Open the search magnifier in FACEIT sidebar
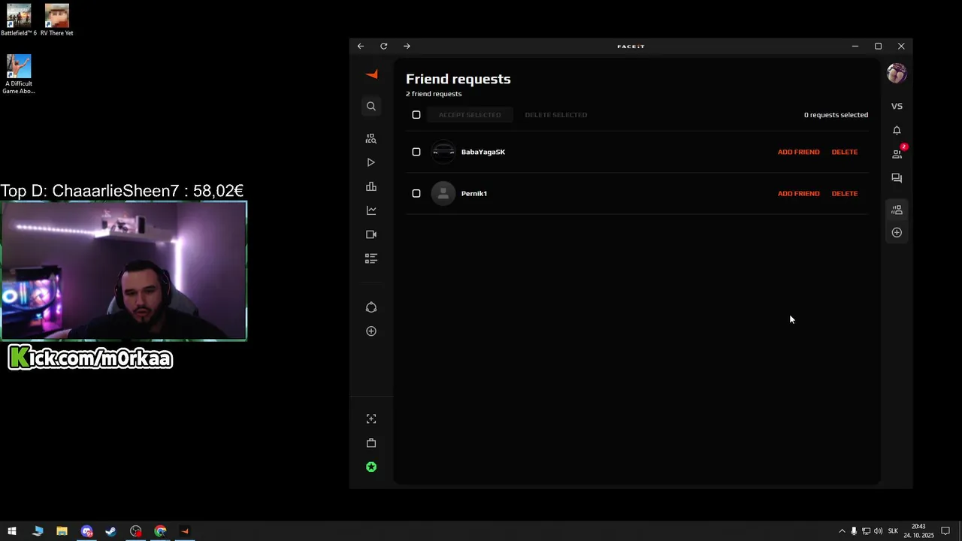Viewport: 962px width, 541px height. coord(371,106)
